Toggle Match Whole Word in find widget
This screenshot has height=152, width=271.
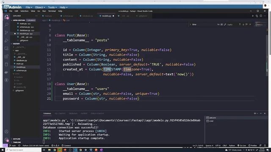point(221,24)
